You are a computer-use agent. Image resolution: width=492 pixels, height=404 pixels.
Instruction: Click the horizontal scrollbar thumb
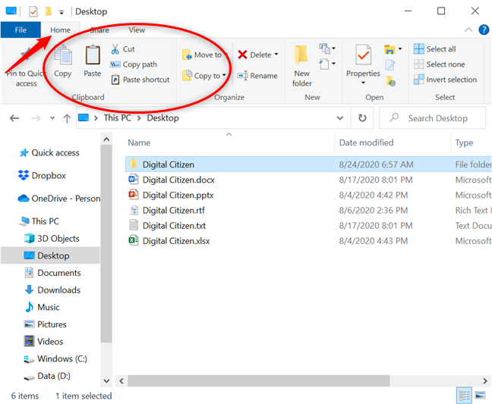[259, 381]
